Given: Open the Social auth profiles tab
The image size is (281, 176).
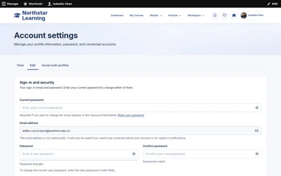Looking at the screenshot, I should point(55,65).
